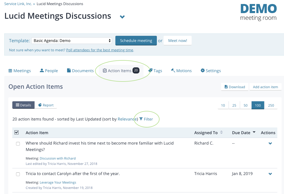Click Service Link, Inc. breadcrumb link
The height and width of the screenshot is (194, 284).
[x=18, y=4]
